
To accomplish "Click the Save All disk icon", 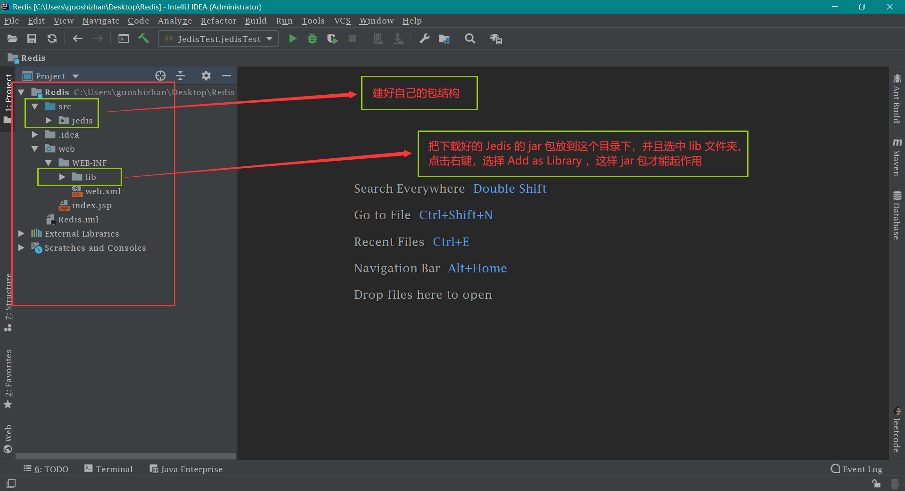I will pyautogui.click(x=32, y=39).
